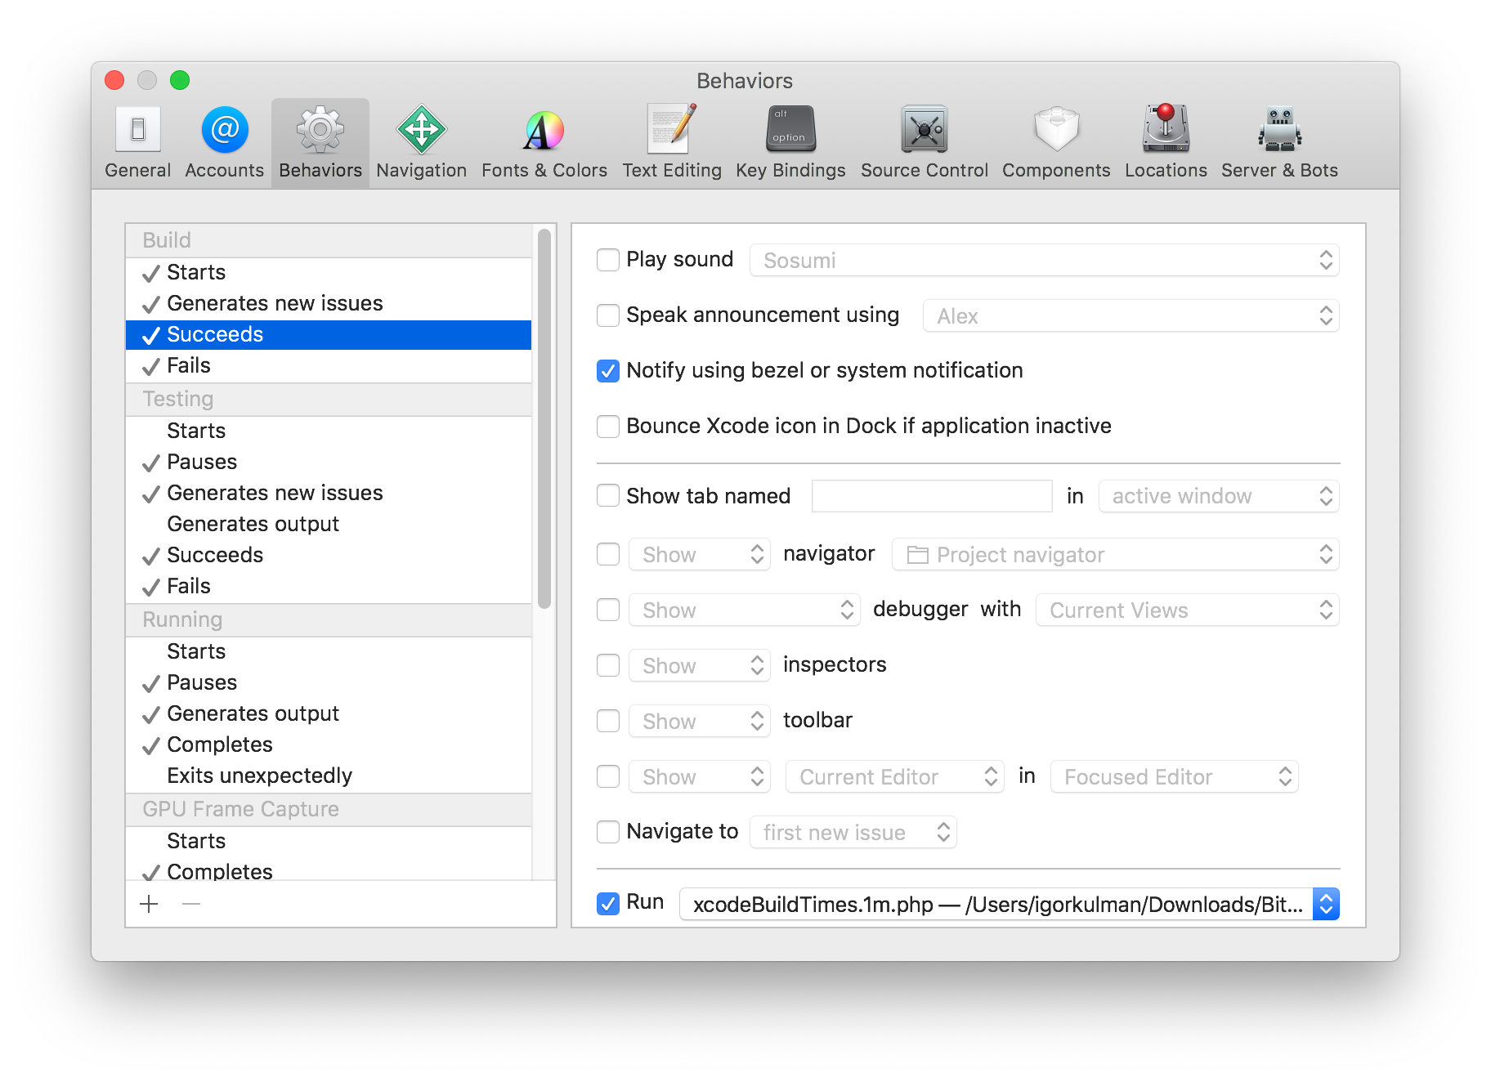The height and width of the screenshot is (1082, 1491).
Task: Select the Behaviors gear icon
Action: pos(320,129)
